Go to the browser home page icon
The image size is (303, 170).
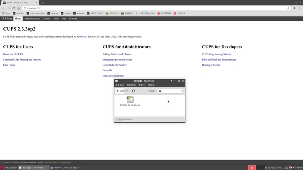click(x=19, y=8)
